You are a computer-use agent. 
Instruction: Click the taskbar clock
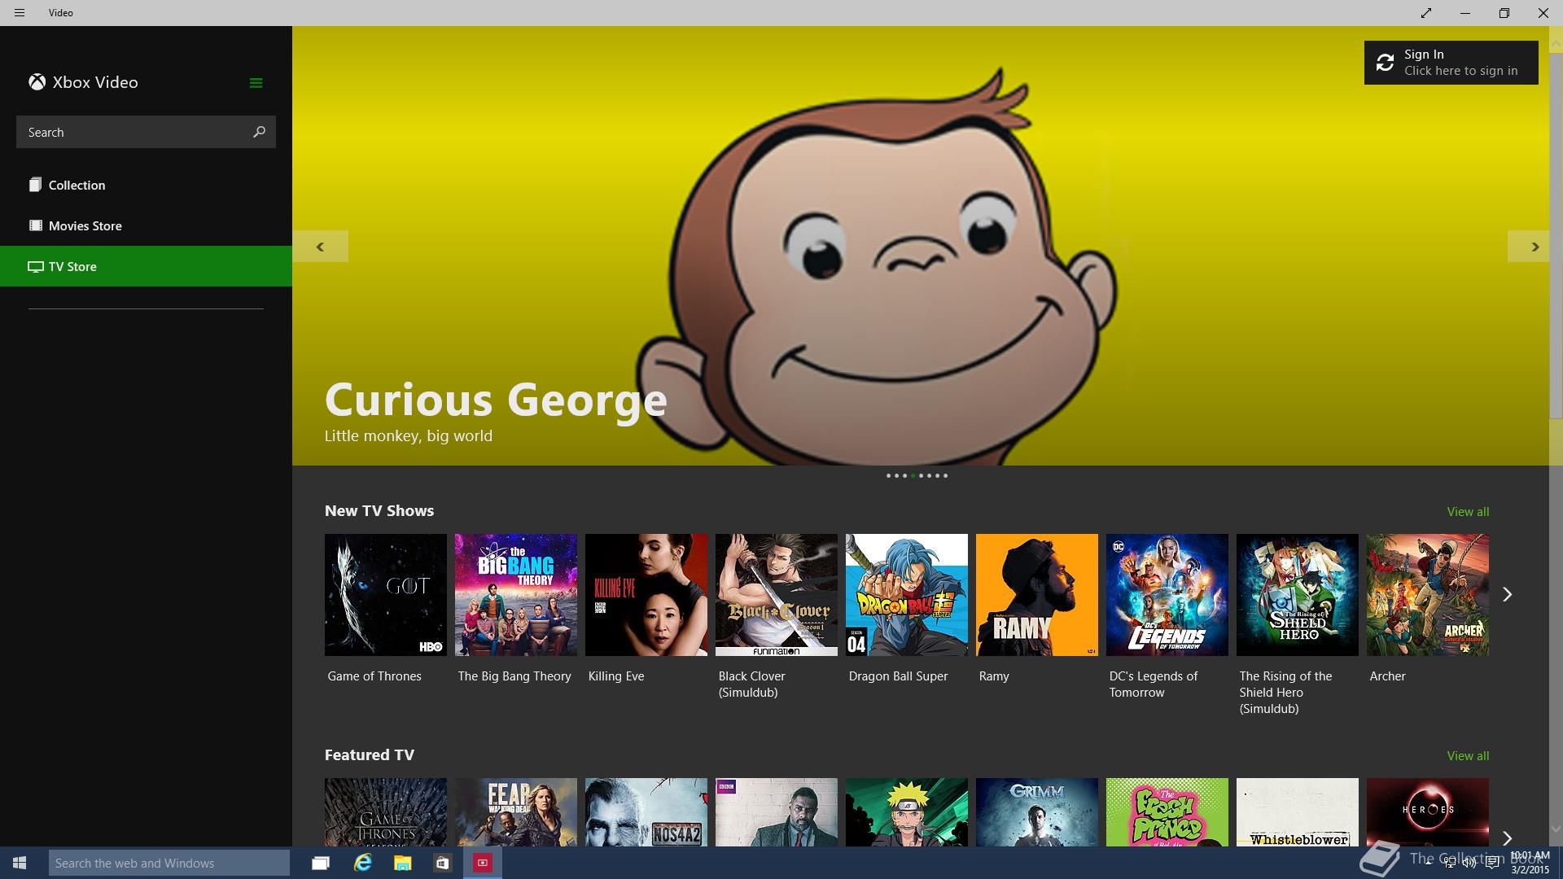tap(1530, 863)
